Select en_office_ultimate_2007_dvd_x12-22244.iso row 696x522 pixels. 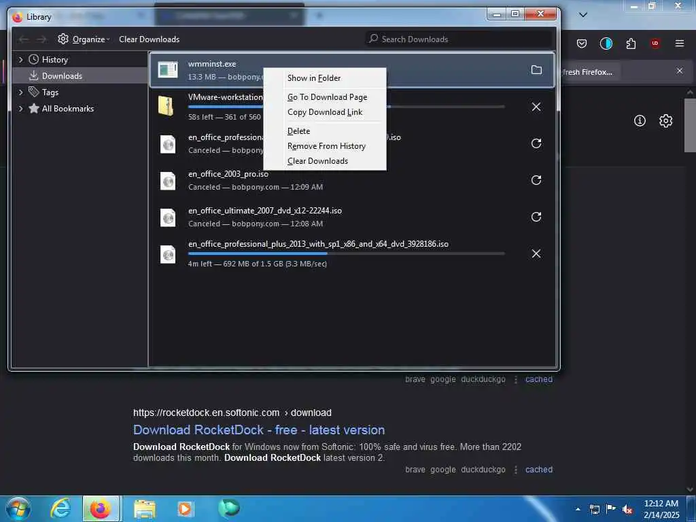tap(352, 217)
